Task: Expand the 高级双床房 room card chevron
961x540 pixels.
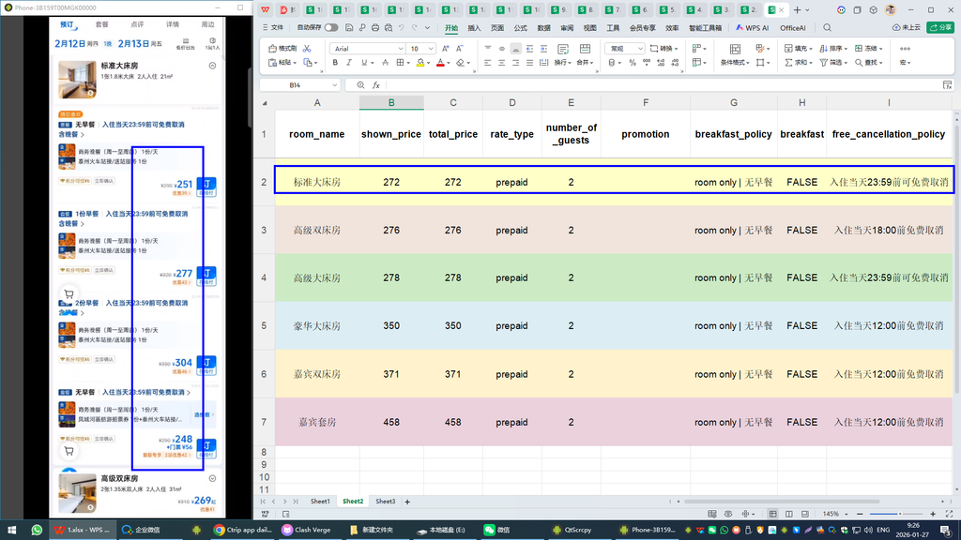Action: click(212, 479)
